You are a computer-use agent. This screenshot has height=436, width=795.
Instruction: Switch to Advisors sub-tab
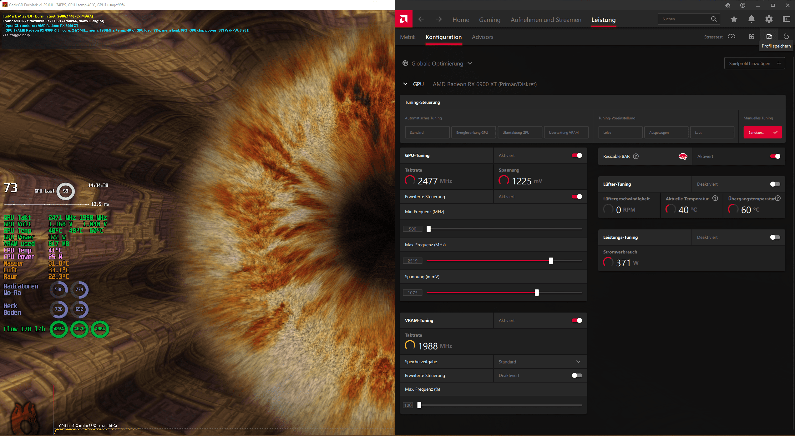point(483,37)
